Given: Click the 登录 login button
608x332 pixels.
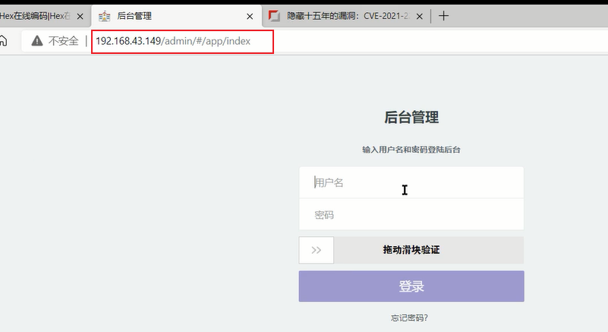Looking at the screenshot, I should coord(411,286).
